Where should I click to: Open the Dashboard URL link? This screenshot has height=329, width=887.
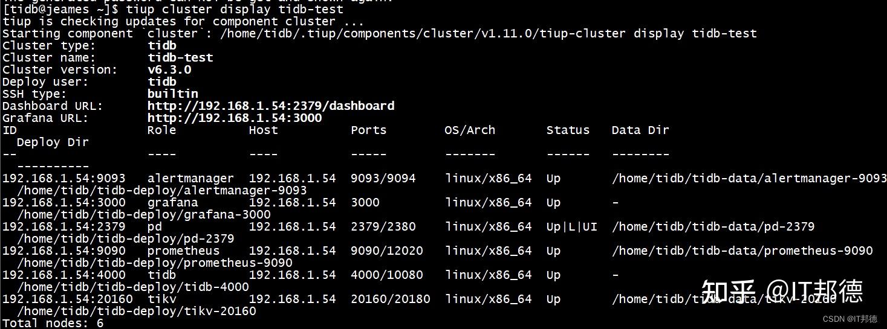pyautogui.click(x=270, y=106)
